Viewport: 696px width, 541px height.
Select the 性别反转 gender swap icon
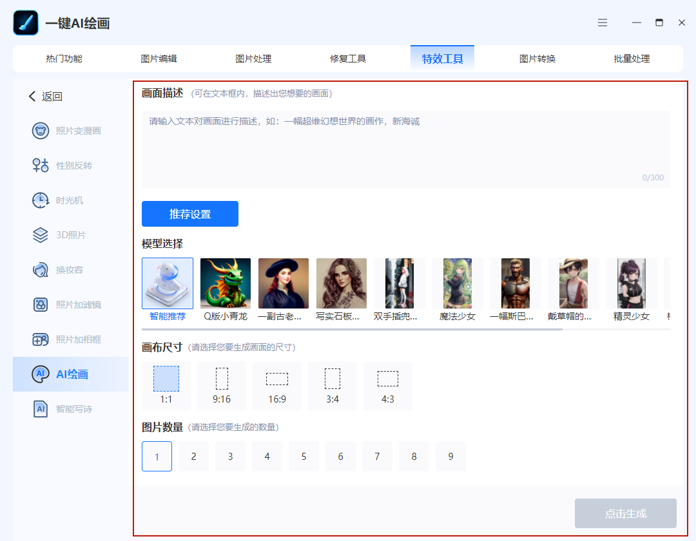[x=41, y=166]
